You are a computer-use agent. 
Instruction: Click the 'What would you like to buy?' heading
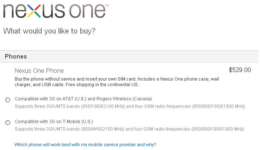pos(50,31)
